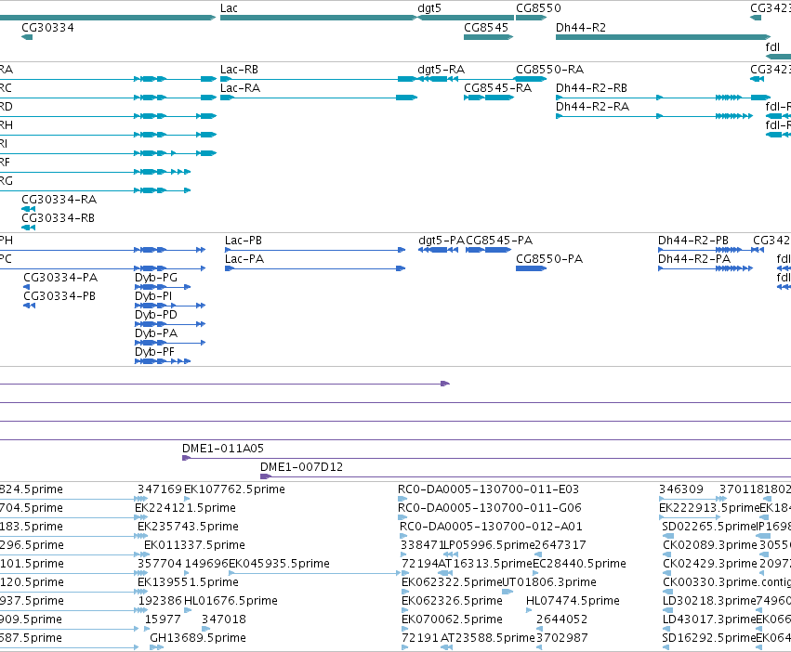
Task: Select EST SD02265.5prime
Action: [x=709, y=527]
